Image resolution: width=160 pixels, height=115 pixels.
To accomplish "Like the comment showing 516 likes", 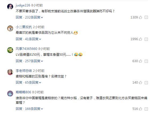I will 141,109.
